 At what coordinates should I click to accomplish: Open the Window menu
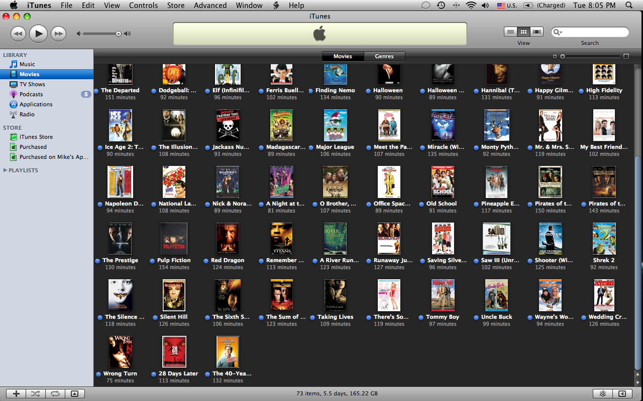pos(249,6)
